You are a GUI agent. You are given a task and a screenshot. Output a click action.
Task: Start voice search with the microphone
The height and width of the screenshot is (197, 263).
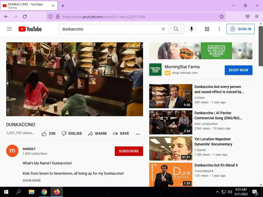click(192, 29)
